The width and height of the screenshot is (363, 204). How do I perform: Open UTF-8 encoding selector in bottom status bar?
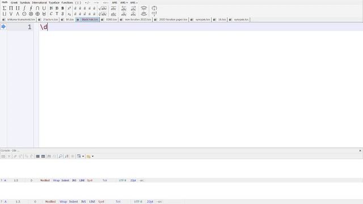point(138,202)
